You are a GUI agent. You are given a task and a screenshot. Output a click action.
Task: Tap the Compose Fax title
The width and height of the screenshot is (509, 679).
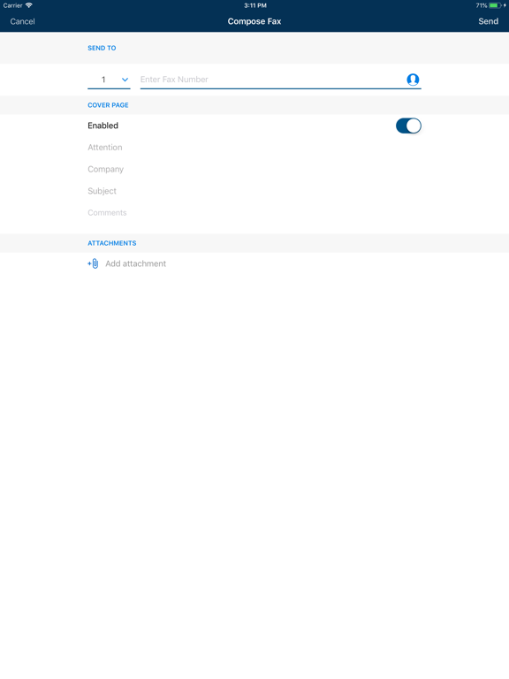[254, 21]
